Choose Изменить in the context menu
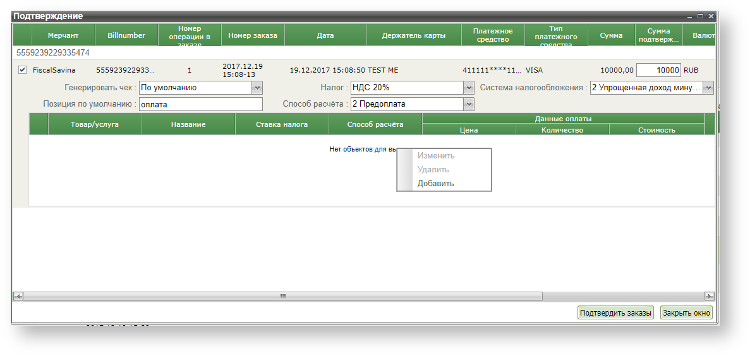Image resolution: width=750 pixels, height=356 pixels. point(435,156)
